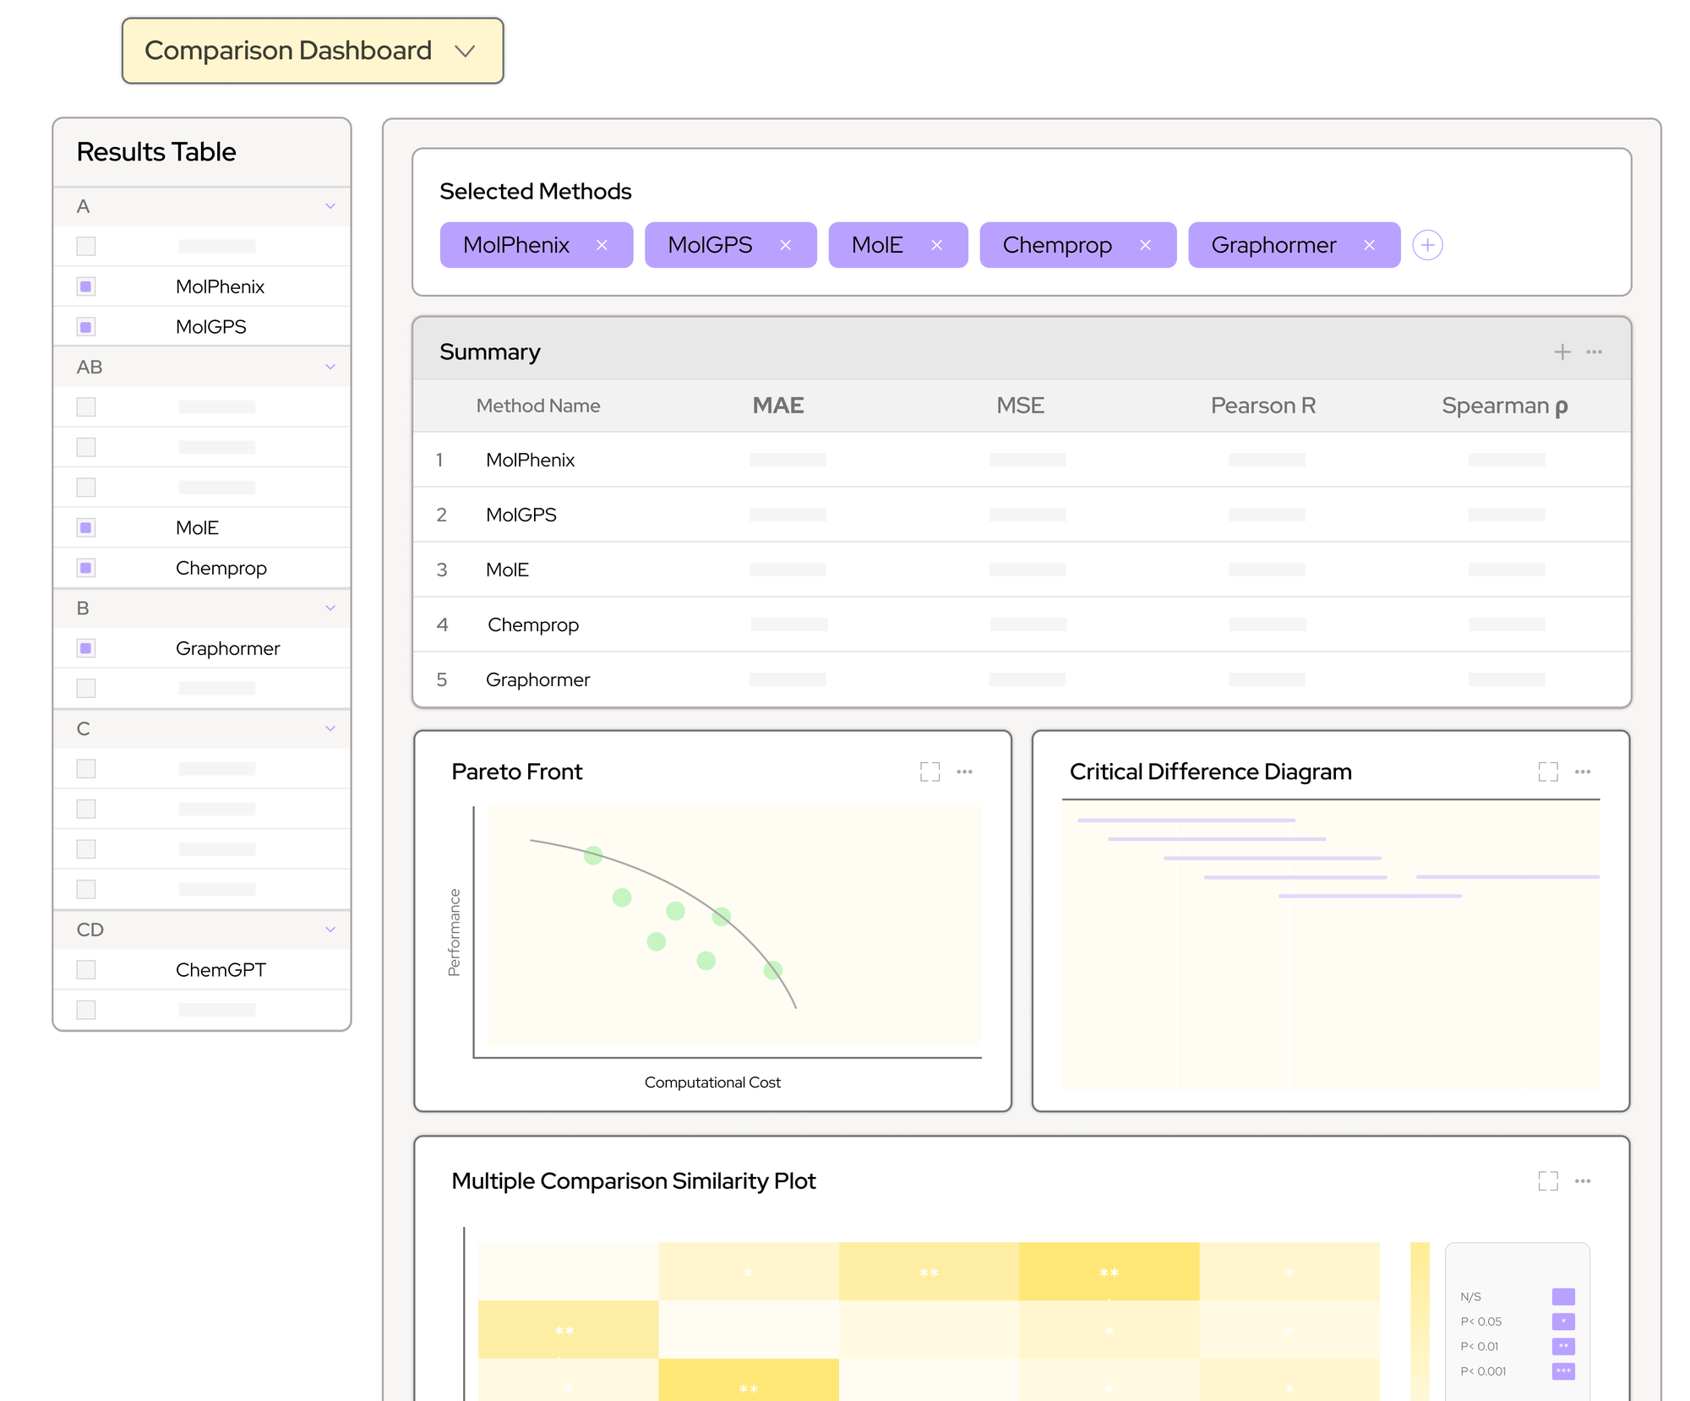Click the ChemGPT label in Results Table
1690x1401 pixels.
tap(221, 970)
